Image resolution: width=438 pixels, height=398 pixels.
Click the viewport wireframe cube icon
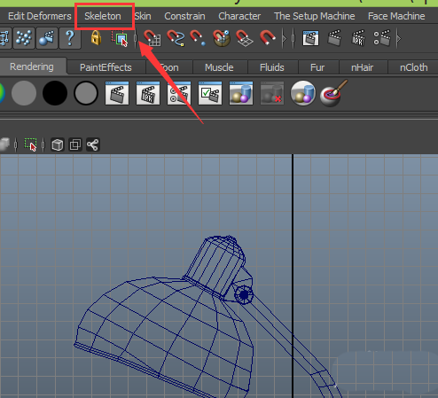[x=58, y=144]
